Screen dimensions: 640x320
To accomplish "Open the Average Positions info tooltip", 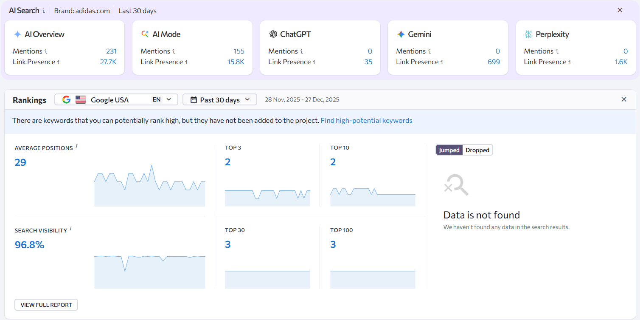I will coord(77,145).
